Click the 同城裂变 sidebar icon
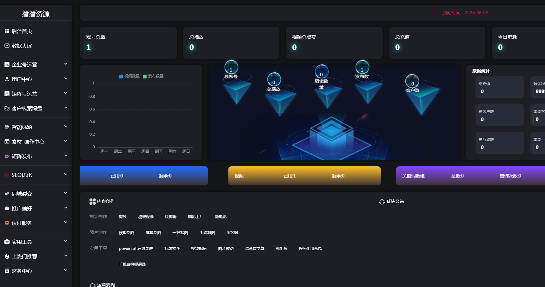The width and height of the screenshot is (545, 287). [x=7, y=194]
